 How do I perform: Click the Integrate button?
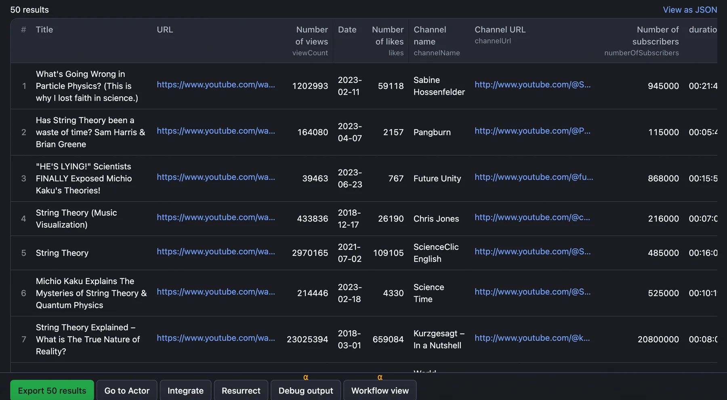coord(185,390)
